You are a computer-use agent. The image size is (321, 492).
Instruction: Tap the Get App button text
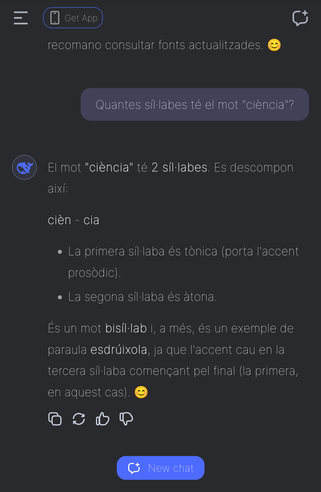click(81, 18)
